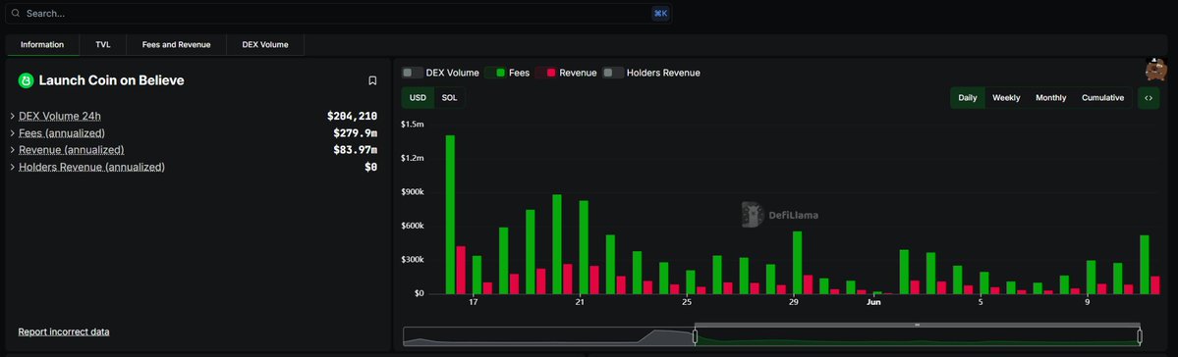Click the tallest green Fees bar
This screenshot has height=357, width=1178.
coord(450,215)
